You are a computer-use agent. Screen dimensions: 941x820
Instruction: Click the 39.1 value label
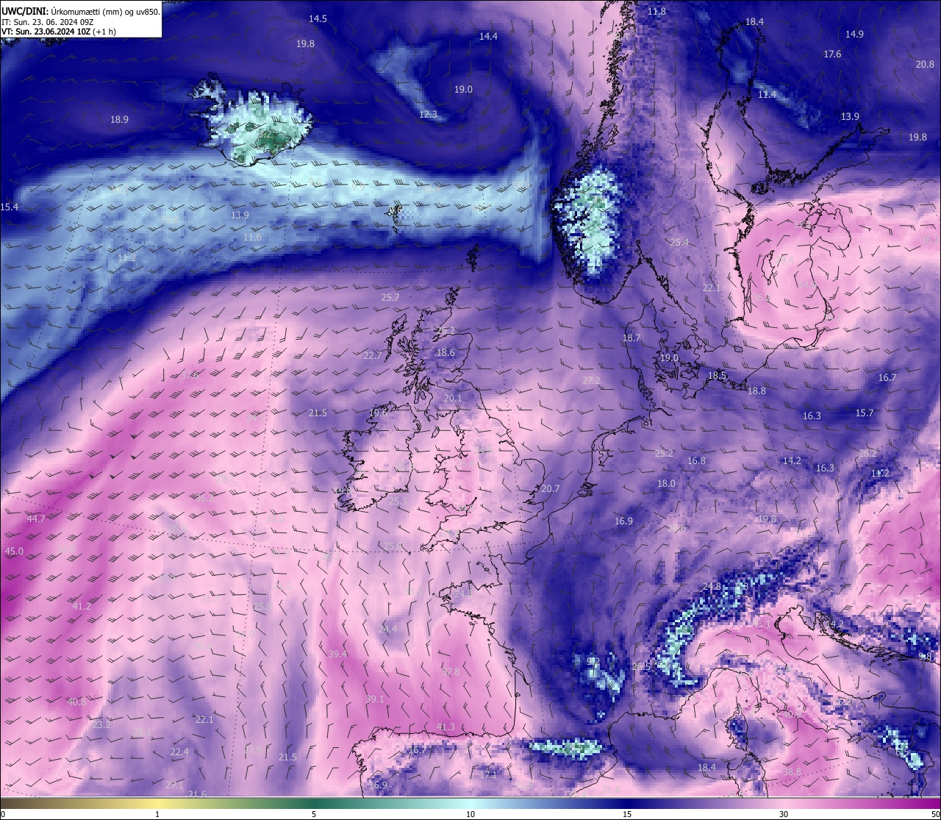[375, 699]
